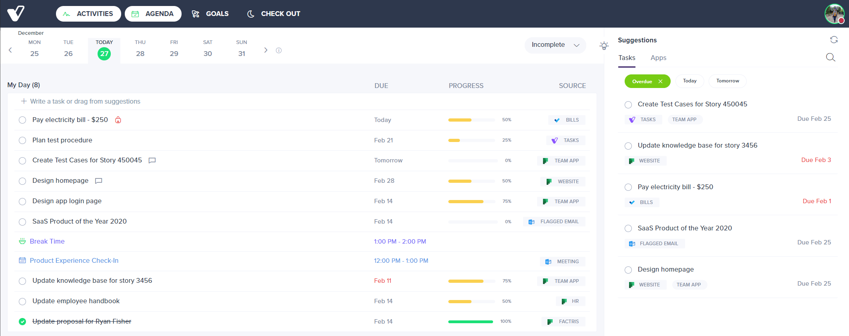The width and height of the screenshot is (849, 336).
Task: Click the app logo in top bar
Action: coord(16,14)
